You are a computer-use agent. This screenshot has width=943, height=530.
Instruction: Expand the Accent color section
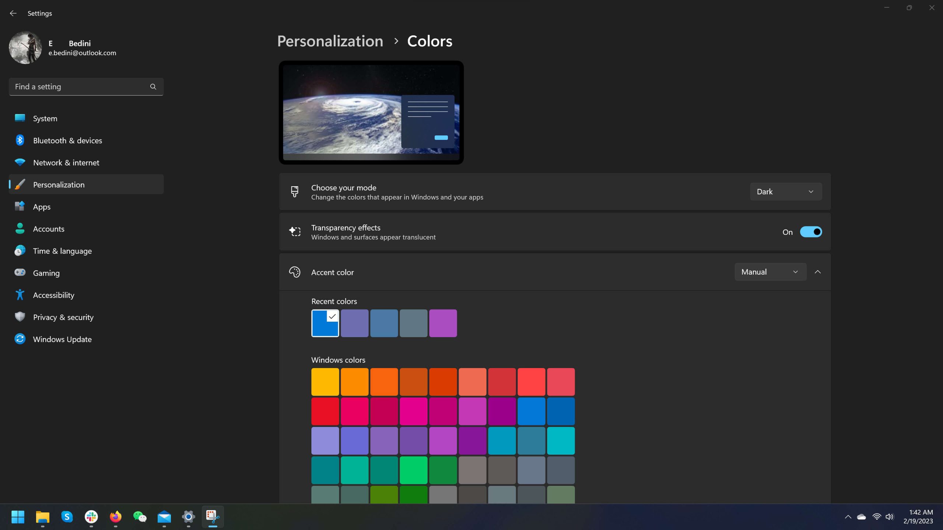pos(817,271)
